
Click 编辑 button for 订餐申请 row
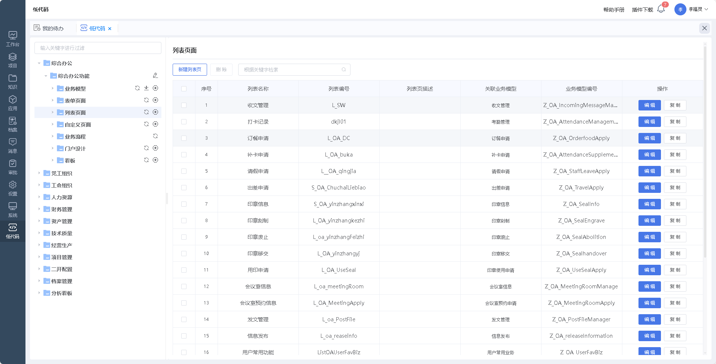[649, 138]
